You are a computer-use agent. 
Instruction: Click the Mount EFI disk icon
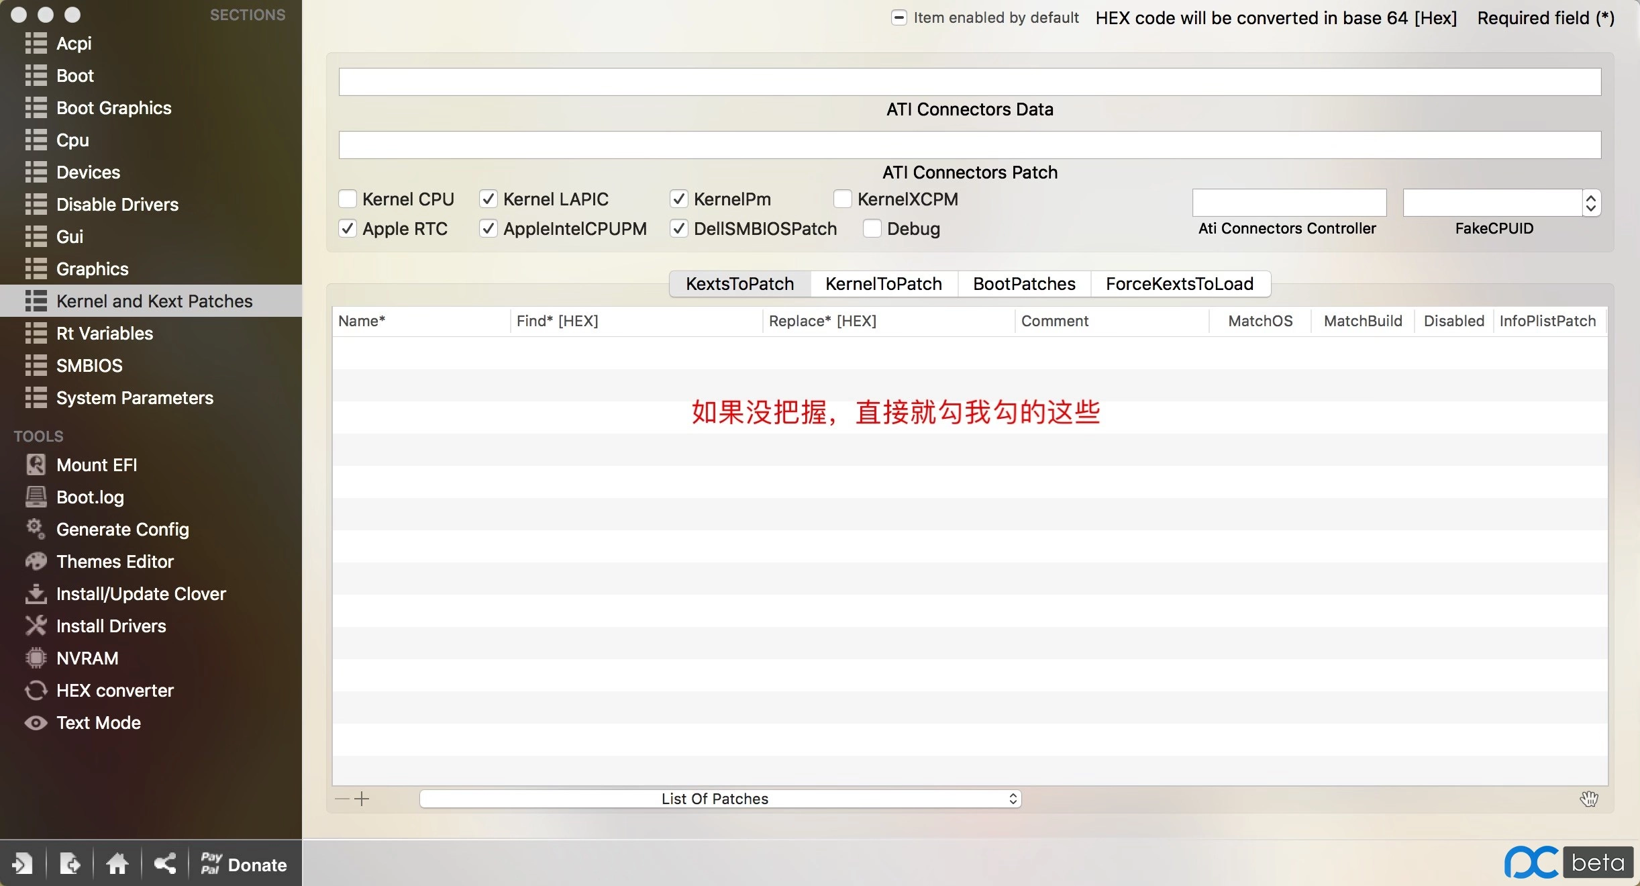36,464
